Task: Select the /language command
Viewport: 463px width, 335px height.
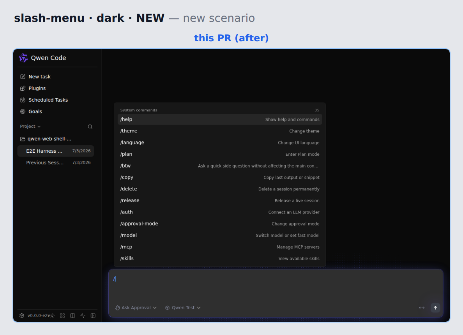Action: 220,143
